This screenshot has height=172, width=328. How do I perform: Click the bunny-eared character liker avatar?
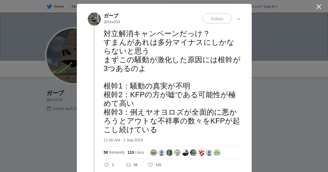tap(177, 153)
